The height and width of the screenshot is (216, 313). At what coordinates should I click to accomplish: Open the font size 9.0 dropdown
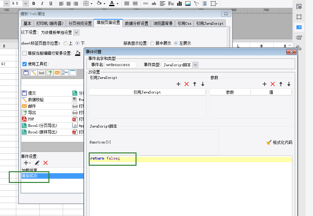pyautogui.click(x=25, y=4)
